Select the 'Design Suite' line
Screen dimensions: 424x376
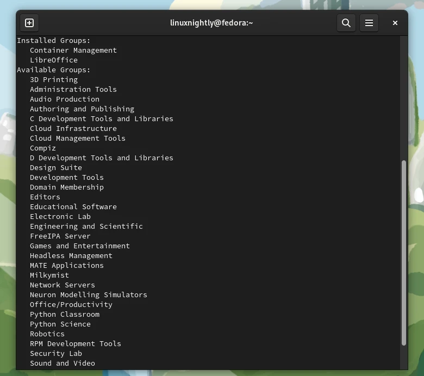[x=56, y=167]
